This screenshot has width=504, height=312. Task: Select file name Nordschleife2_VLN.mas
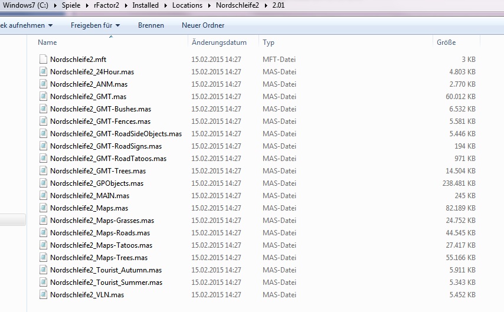[87, 295]
